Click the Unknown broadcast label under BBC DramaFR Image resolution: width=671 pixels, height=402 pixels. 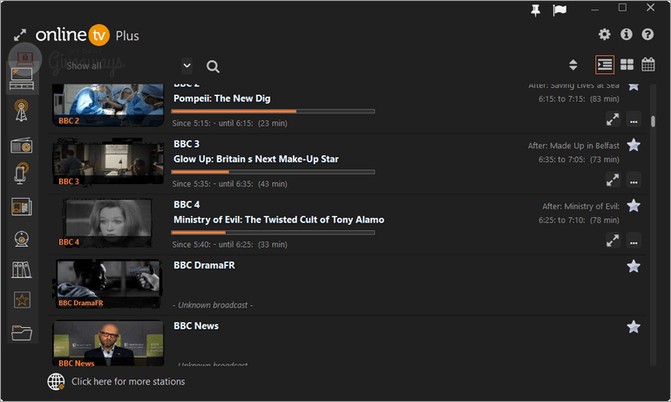[x=213, y=305]
